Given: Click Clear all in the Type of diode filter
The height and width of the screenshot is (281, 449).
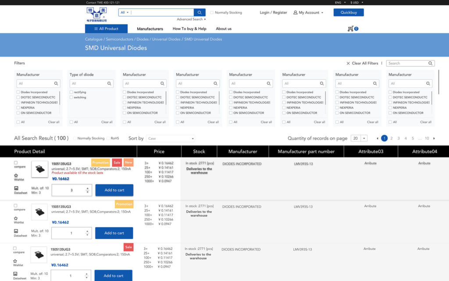Looking at the screenshot, I should pos(107,122).
